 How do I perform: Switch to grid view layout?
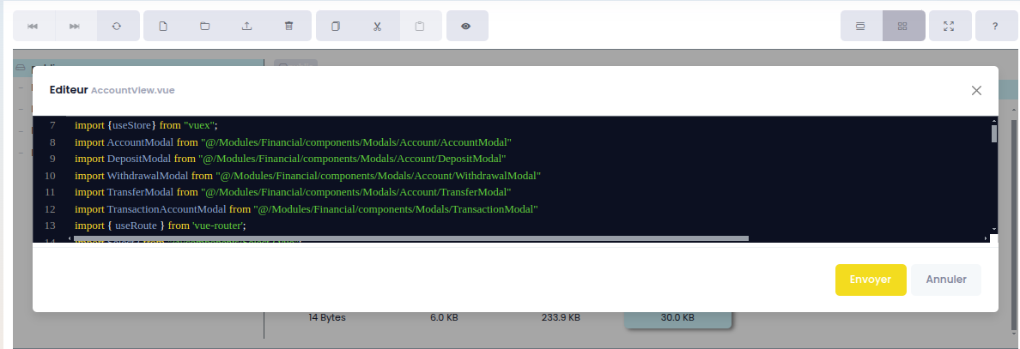(x=903, y=26)
